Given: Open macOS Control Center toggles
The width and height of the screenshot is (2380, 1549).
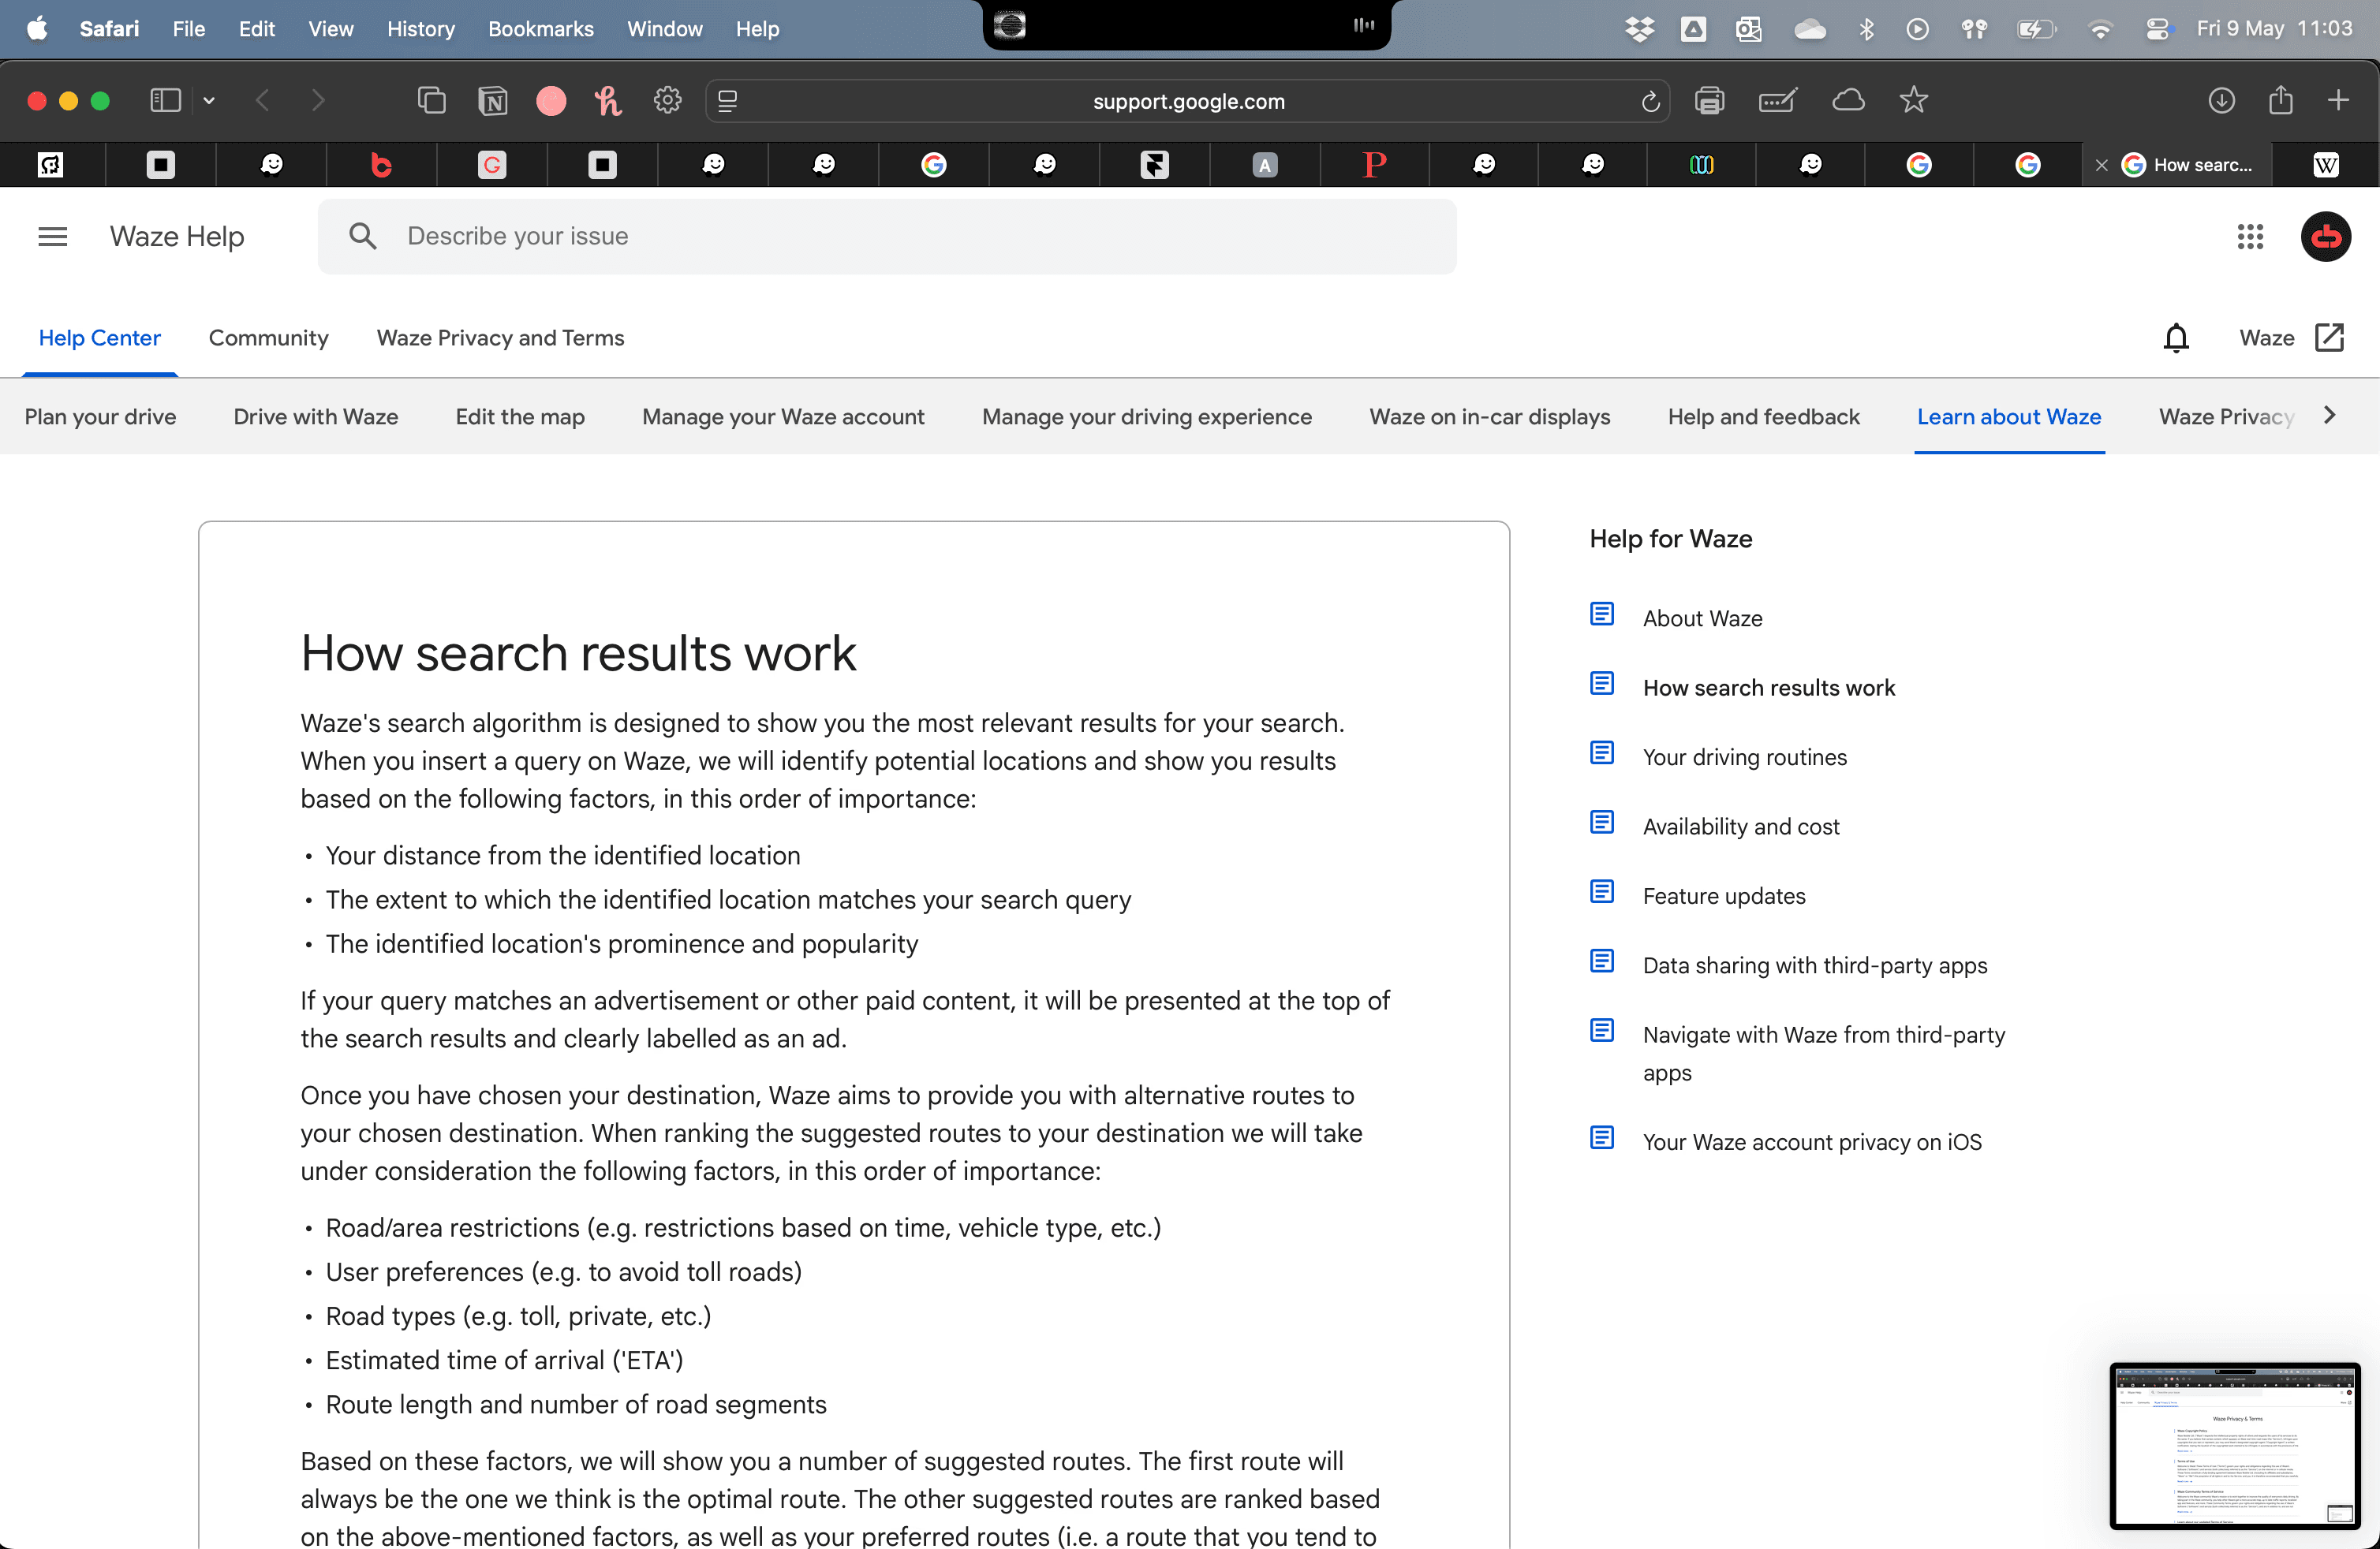Looking at the screenshot, I should pyautogui.click(x=2157, y=29).
